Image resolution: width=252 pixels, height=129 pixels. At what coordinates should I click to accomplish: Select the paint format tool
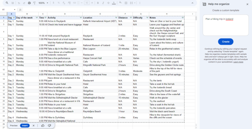tap(34, 3)
